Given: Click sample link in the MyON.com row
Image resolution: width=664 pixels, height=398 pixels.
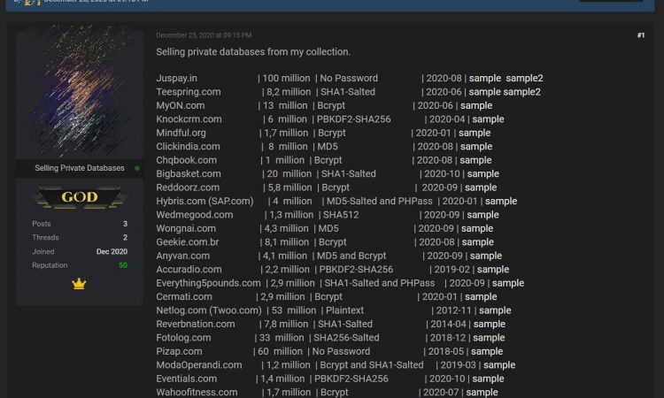Looking at the screenshot, I should [476, 106].
